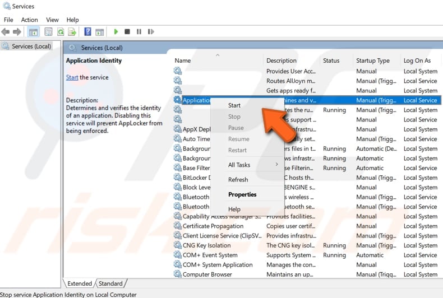The width and height of the screenshot is (443, 298).
Task: Click the Forward arrow toolbar icon
Action: tap(17, 31)
